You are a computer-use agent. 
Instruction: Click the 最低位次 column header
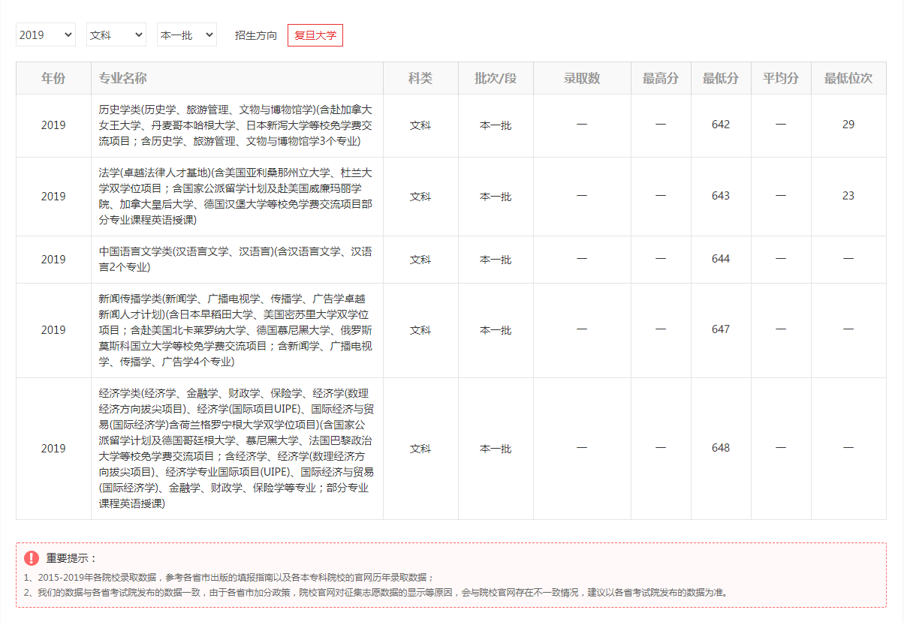tap(848, 78)
